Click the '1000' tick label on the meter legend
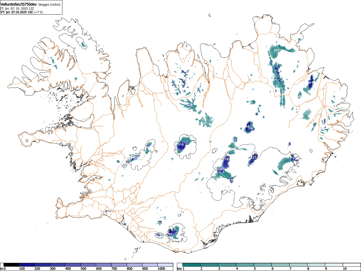The image size is (361, 271). coord(161,269)
